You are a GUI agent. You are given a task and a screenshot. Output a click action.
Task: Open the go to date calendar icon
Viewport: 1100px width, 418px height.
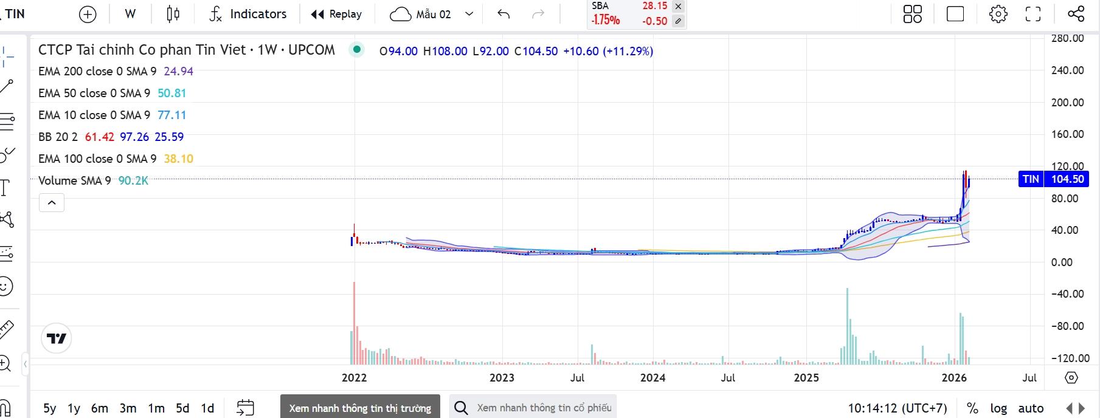click(x=245, y=408)
